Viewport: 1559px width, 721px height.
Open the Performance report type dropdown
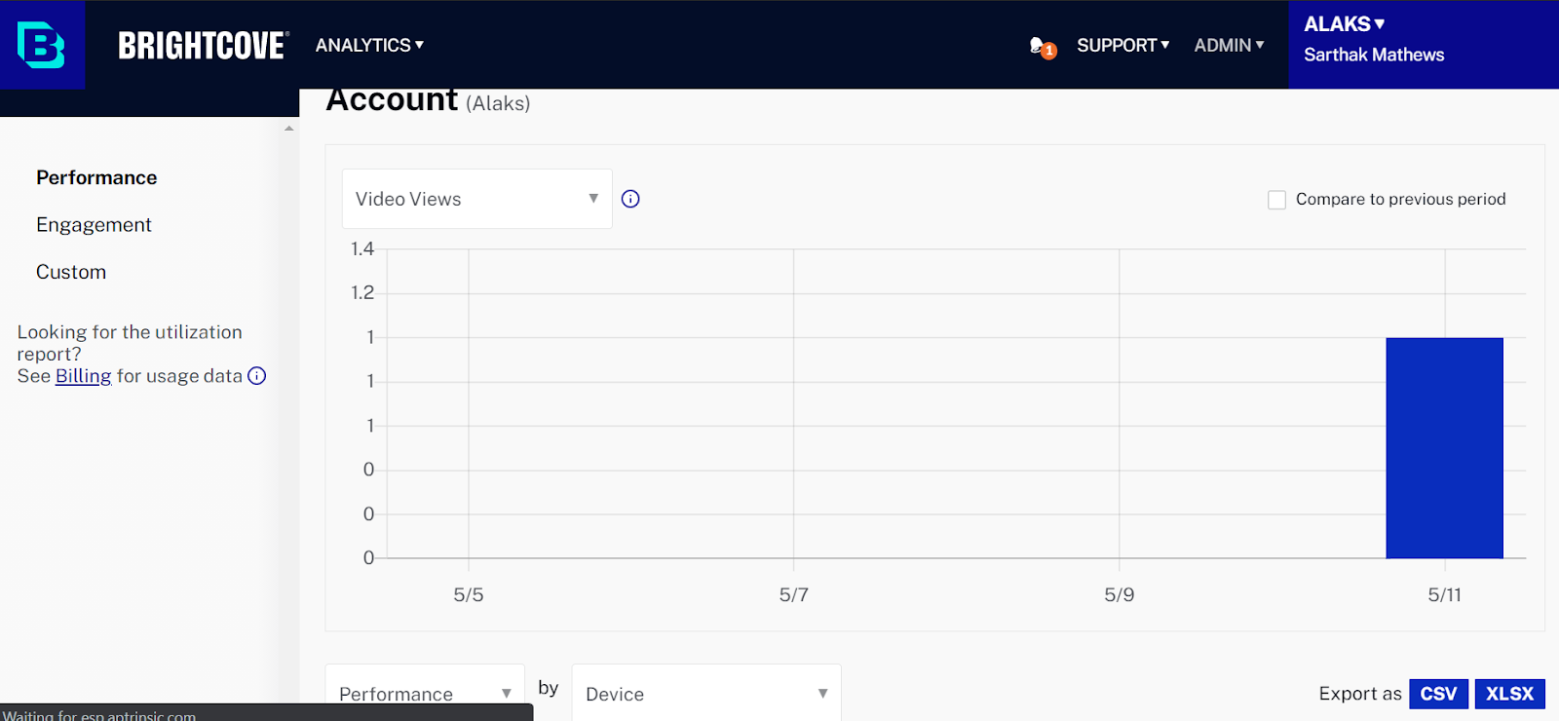pyautogui.click(x=425, y=693)
